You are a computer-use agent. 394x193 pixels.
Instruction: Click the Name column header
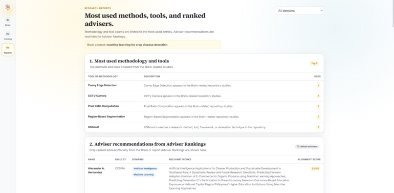click(91, 160)
